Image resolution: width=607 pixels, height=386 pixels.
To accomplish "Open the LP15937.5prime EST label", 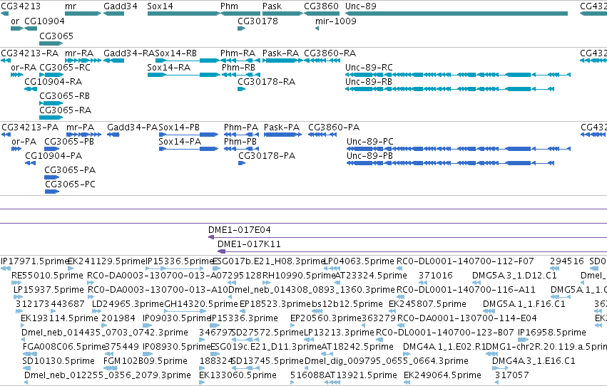I will pos(49,289).
